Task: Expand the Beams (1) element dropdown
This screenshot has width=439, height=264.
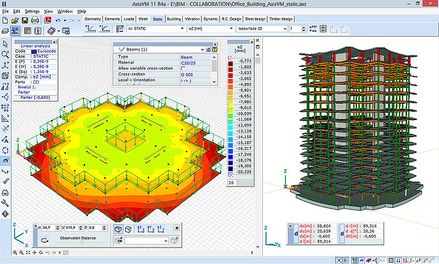Action: tap(202, 49)
